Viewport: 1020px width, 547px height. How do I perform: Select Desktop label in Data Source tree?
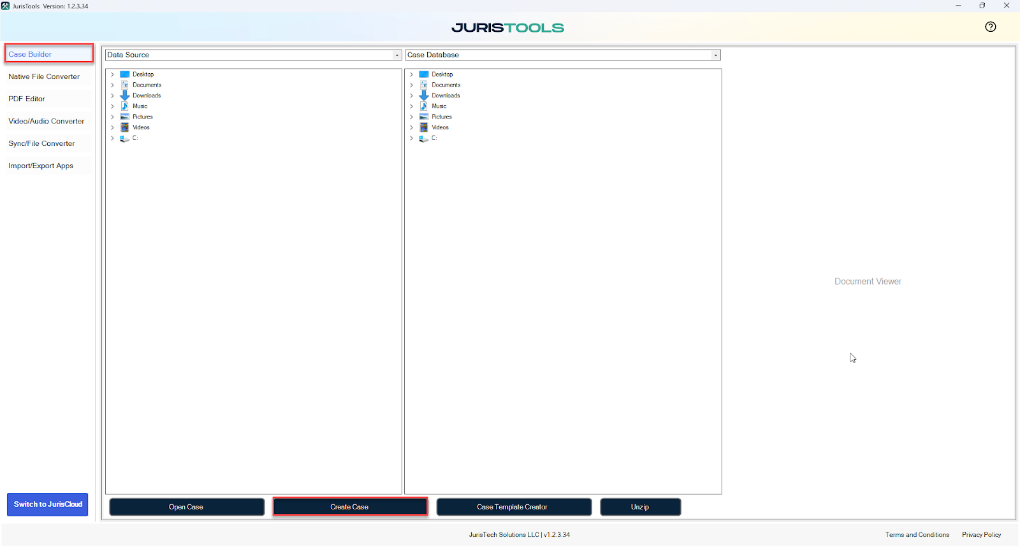(x=143, y=75)
